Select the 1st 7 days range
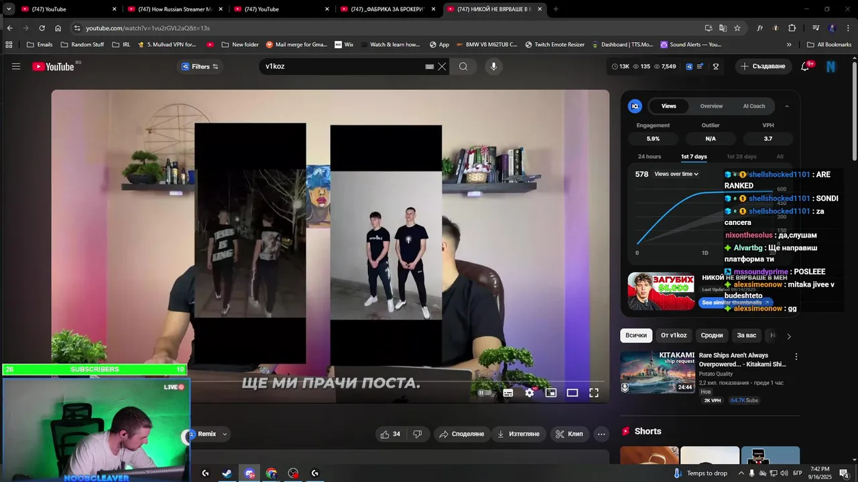This screenshot has height=482, width=858. point(694,157)
